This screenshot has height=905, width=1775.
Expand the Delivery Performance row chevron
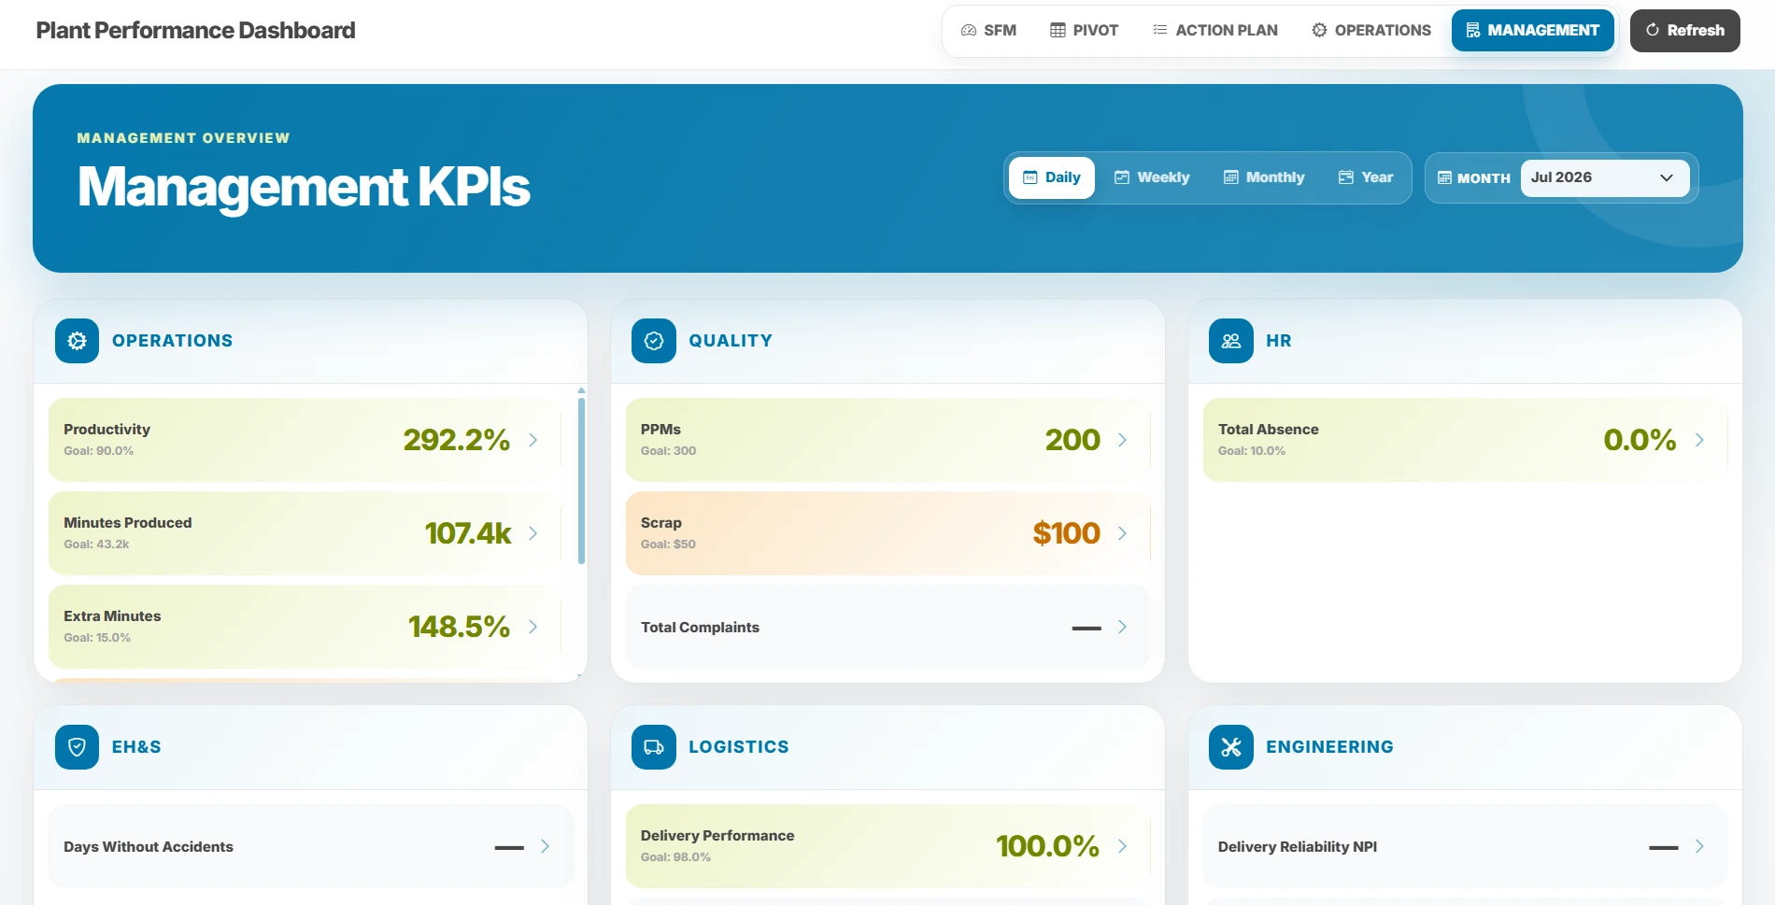click(1122, 846)
